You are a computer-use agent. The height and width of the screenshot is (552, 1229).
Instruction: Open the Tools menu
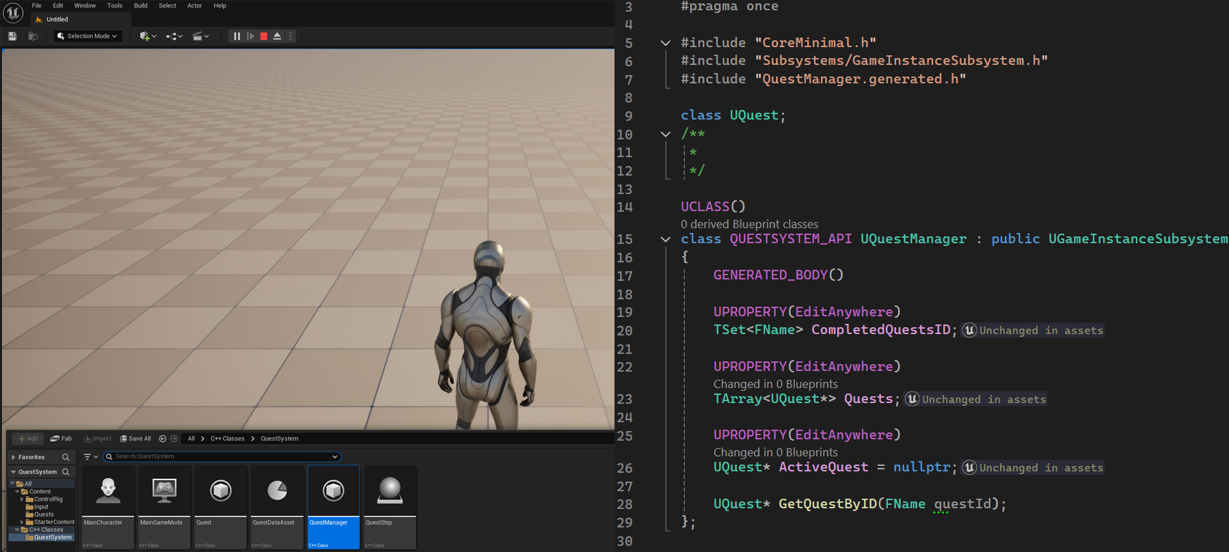point(115,5)
